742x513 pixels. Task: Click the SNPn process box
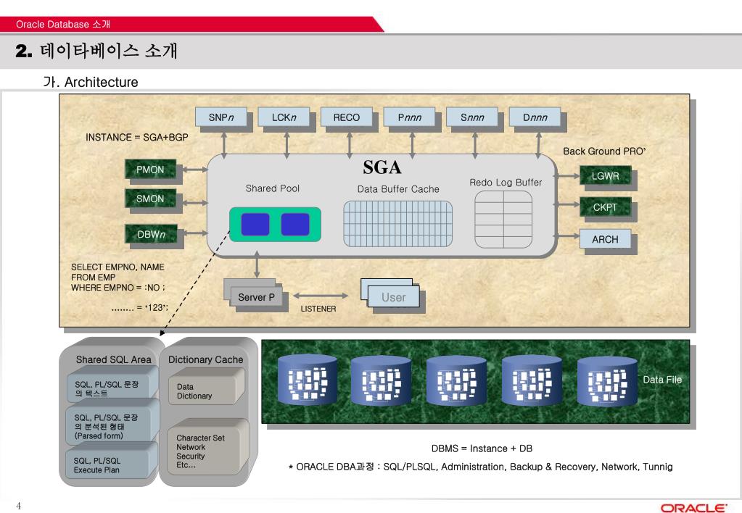(x=221, y=117)
